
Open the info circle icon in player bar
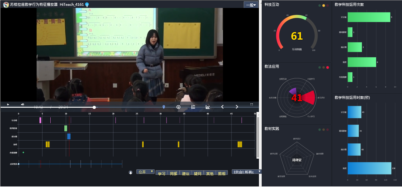(x=178, y=107)
